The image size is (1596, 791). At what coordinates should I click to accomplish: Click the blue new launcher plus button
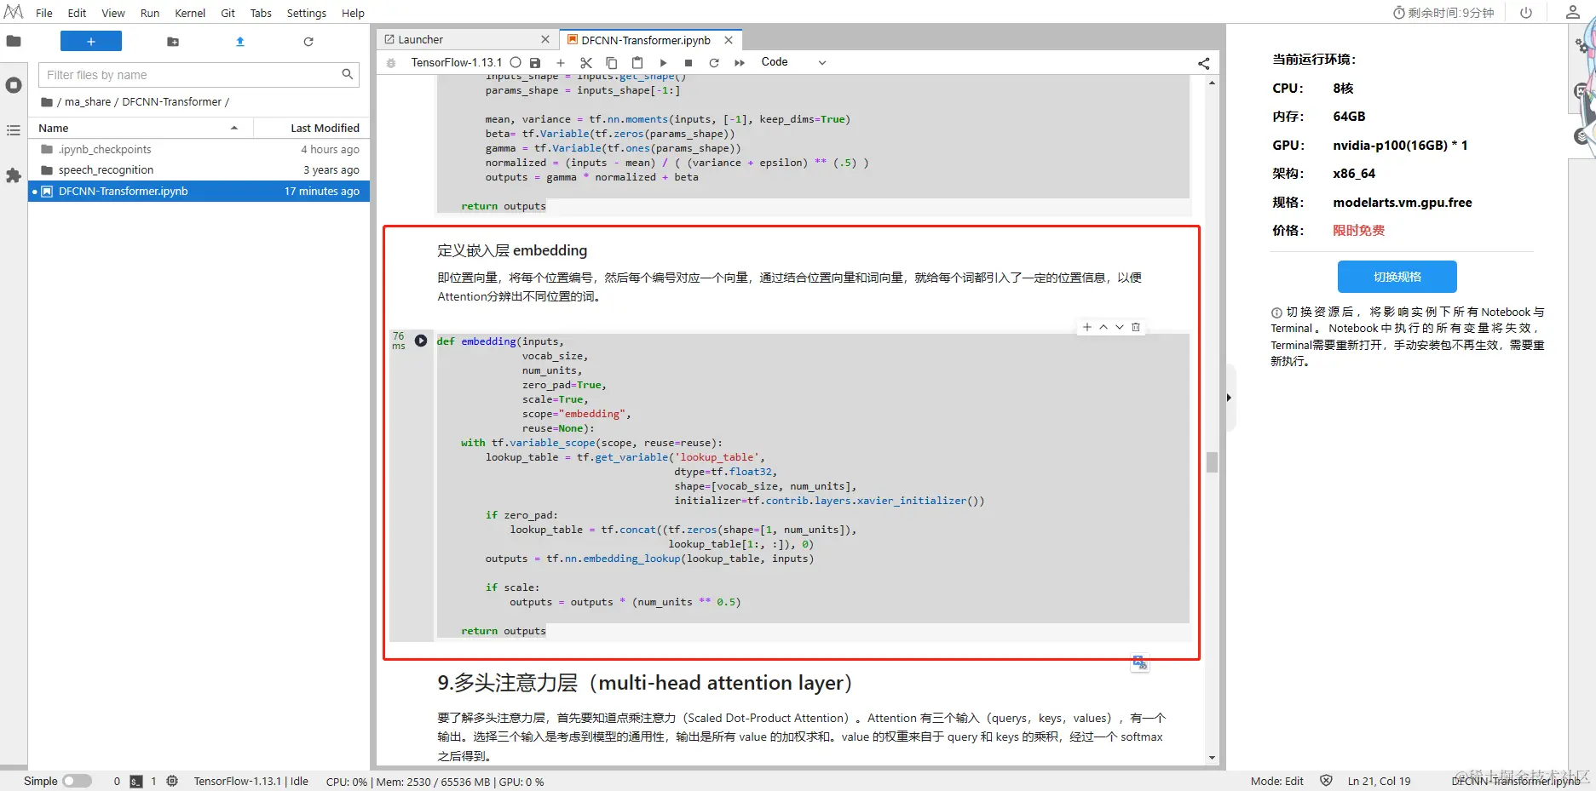(x=91, y=41)
